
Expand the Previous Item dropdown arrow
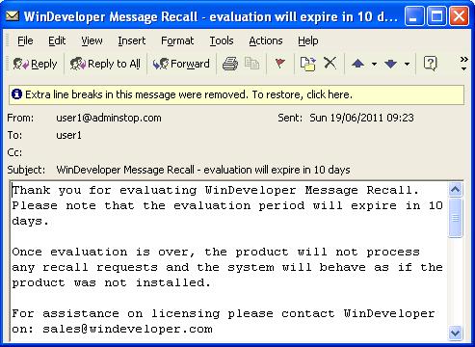point(374,64)
